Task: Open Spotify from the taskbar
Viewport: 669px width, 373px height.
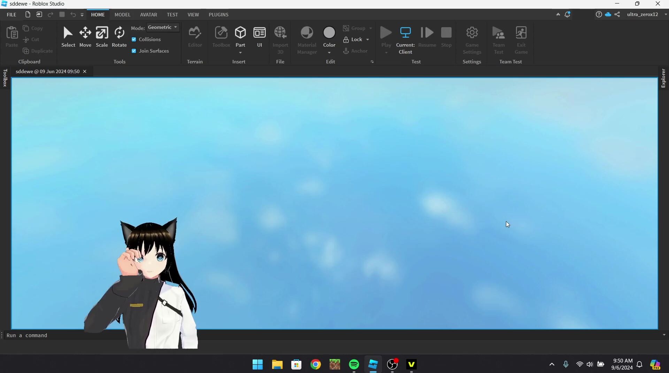Action: pyautogui.click(x=354, y=364)
